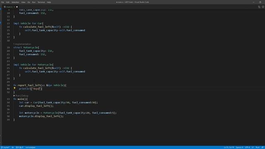The image size is (265, 149).
Task: Click the Rust language mode indicator
Action: (258, 147)
